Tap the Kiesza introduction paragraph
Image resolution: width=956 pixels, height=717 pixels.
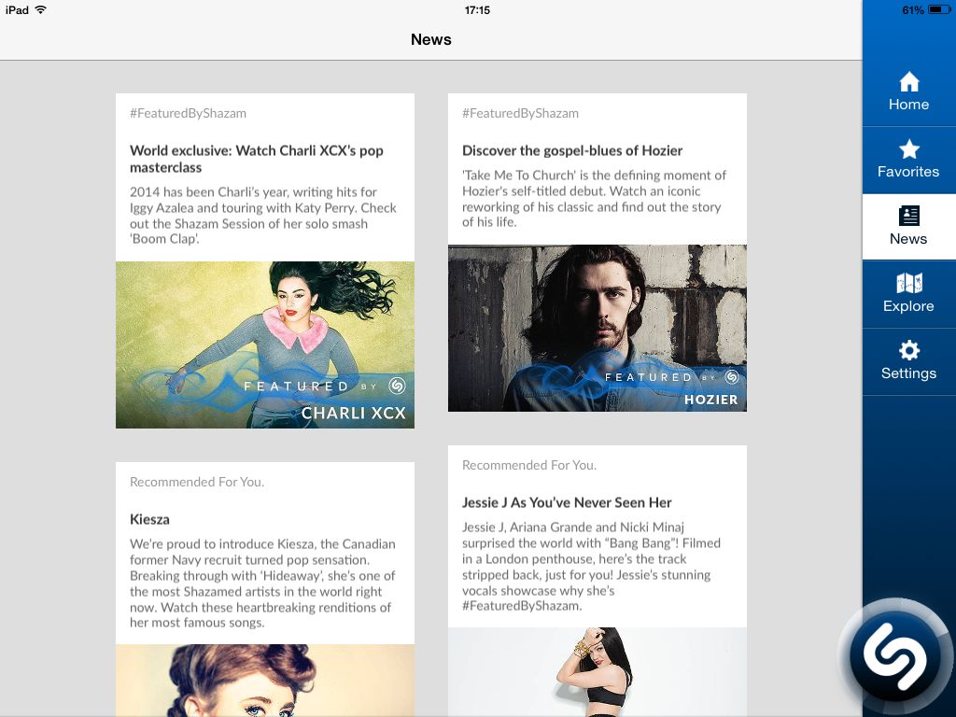click(x=262, y=583)
